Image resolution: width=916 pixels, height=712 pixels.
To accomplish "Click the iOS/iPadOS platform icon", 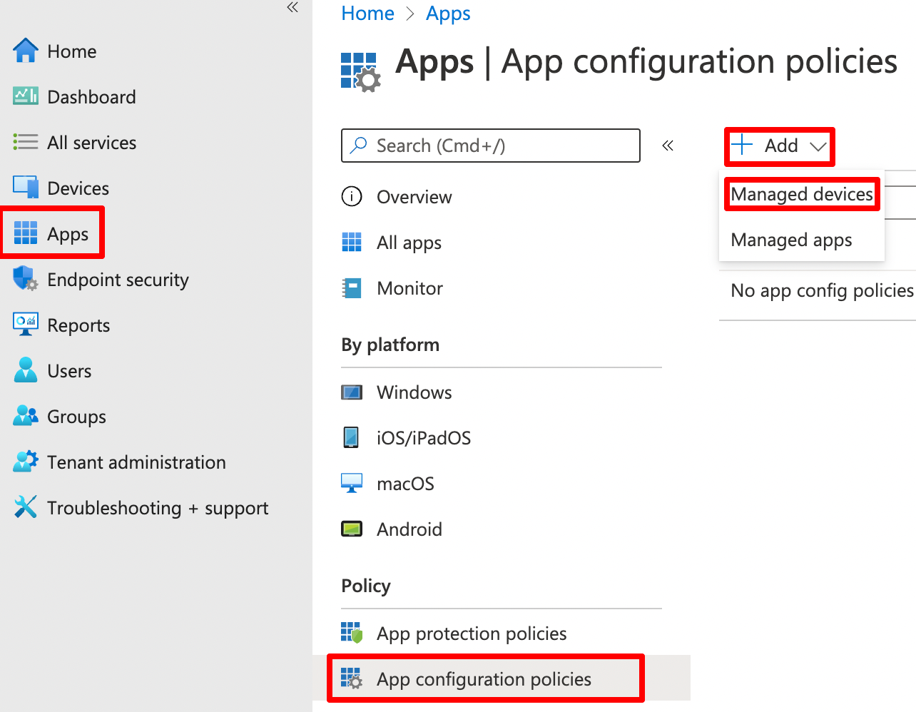I will (352, 437).
